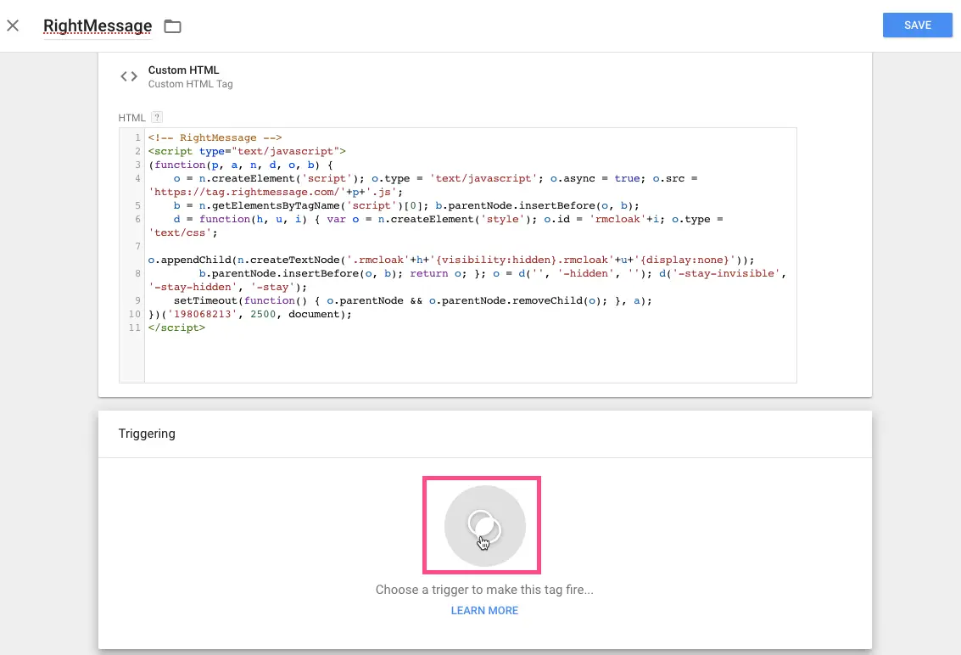Click the trigger circle icon
Screen dimensions: 961x655
[484, 526]
